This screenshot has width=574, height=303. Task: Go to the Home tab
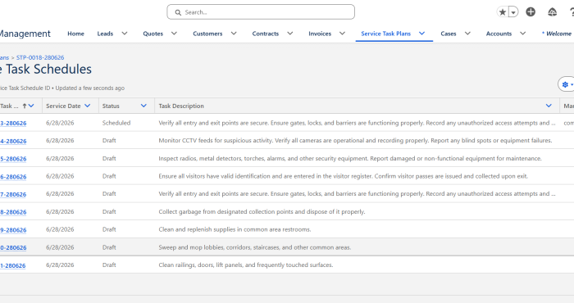coord(75,34)
